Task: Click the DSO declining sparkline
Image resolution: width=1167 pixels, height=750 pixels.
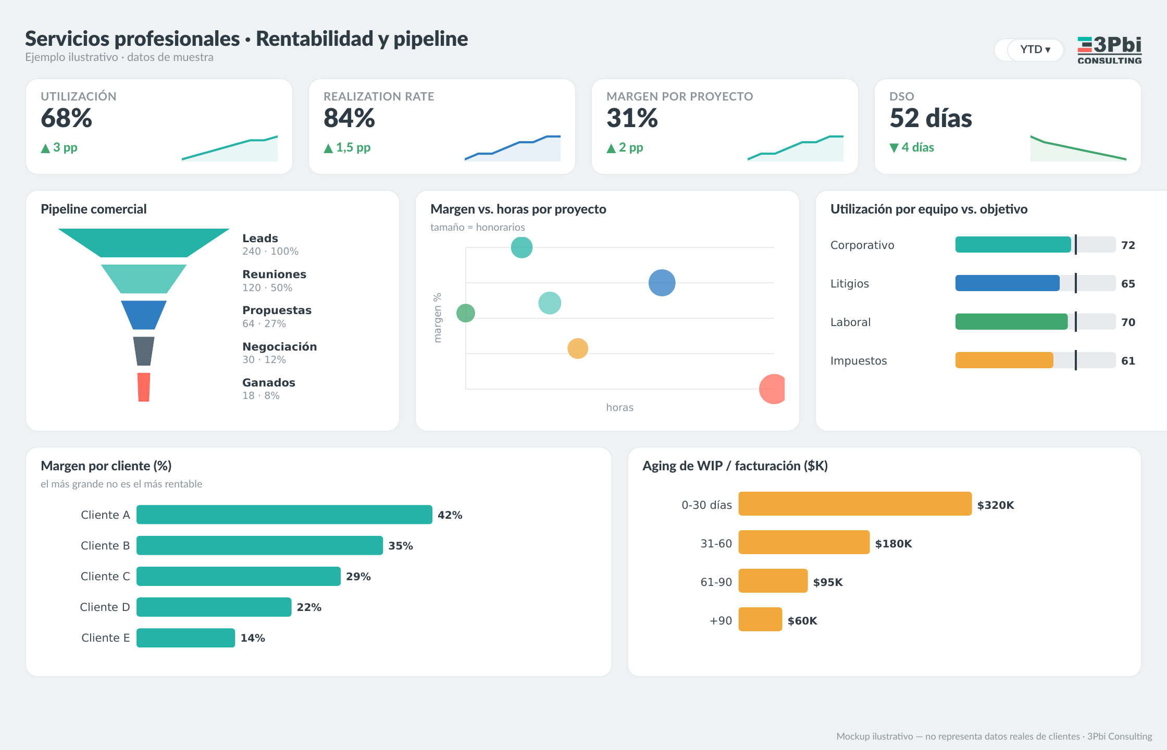Action: pyautogui.click(x=1078, y=148)
